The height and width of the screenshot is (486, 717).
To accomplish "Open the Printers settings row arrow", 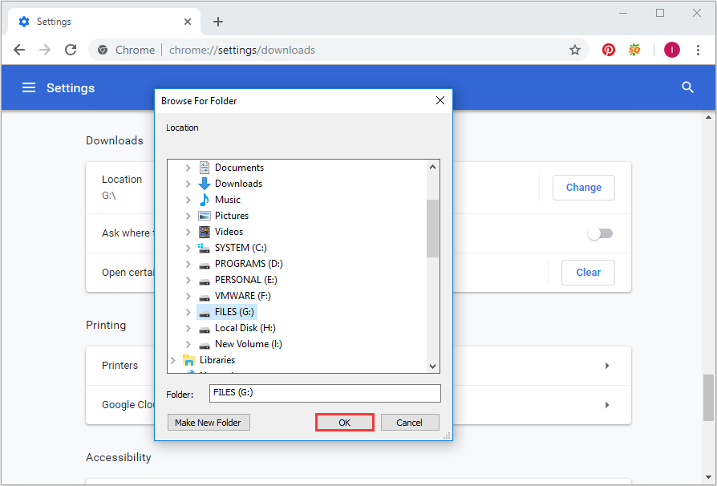I will 607,366.
